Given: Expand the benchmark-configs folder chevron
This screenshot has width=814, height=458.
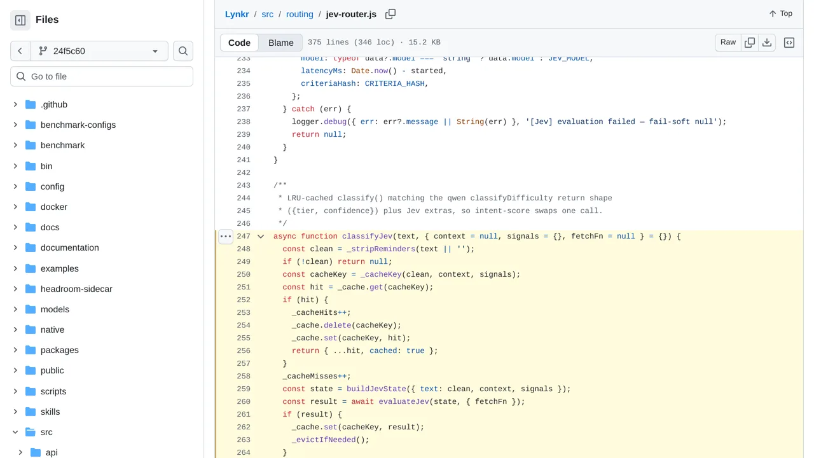Looking at the screenshot, I should coord(15,125).
